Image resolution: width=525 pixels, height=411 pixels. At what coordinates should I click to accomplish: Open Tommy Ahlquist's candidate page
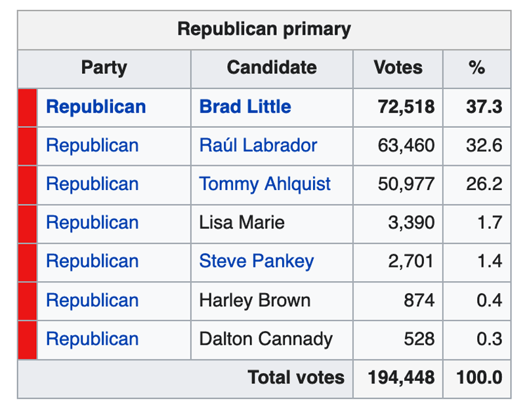click(x=264, y=184)
